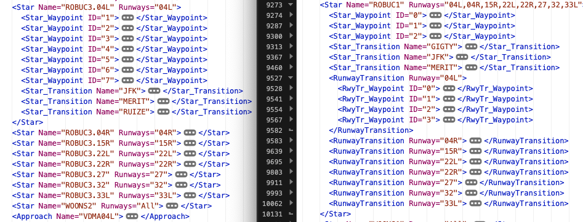Viewport: 583px width, 222px height.
Task: Unfold the ellipsis of RwyTr_Waypoint ID="2"
Action: 449,109
